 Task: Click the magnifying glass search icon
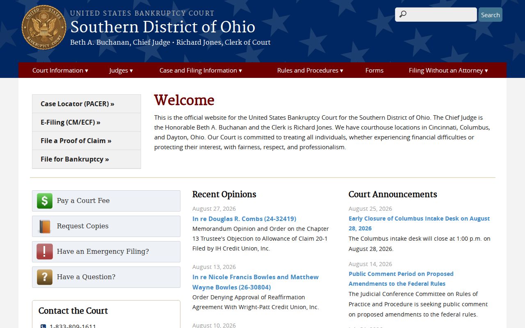click(403, 14)
